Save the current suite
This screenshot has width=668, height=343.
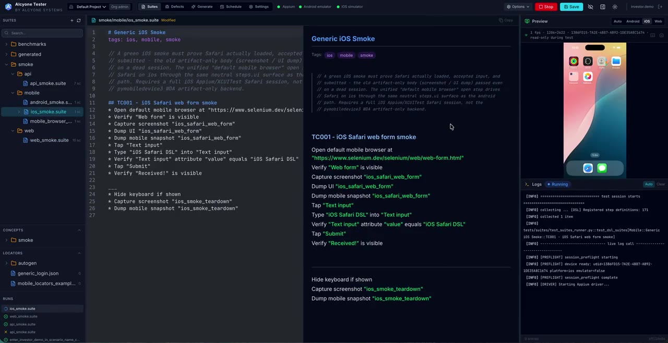pyautogui.click(x=571, y=7)
